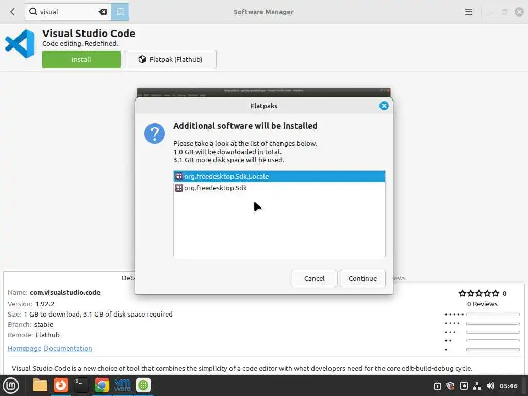The height and width of the screenshot is (396, 528).
Task: Click the clock showing 05:46
Action: point(508,386)
